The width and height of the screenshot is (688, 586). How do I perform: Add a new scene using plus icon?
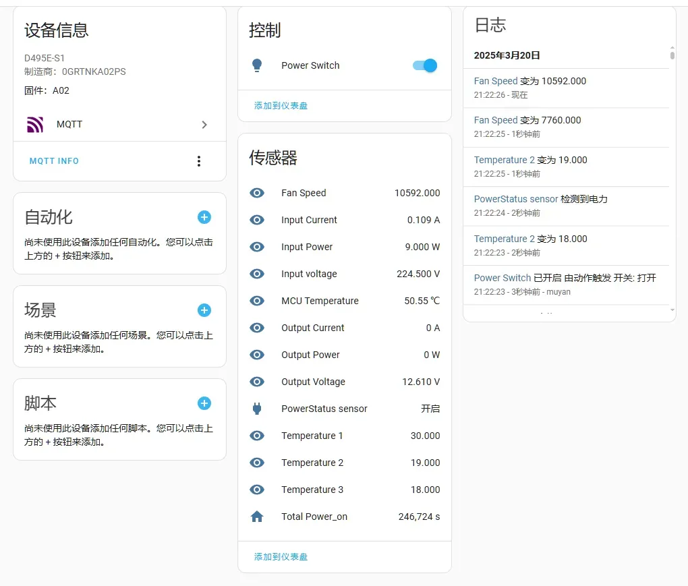(x=204, y=310)
